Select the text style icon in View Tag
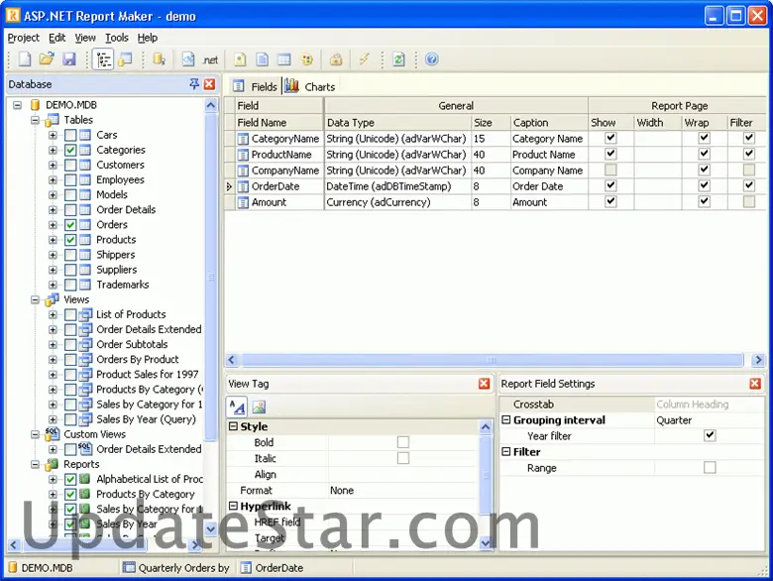 [237, 407]
